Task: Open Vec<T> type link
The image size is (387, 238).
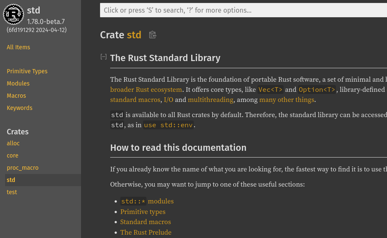Action: (x=270, y=89)
